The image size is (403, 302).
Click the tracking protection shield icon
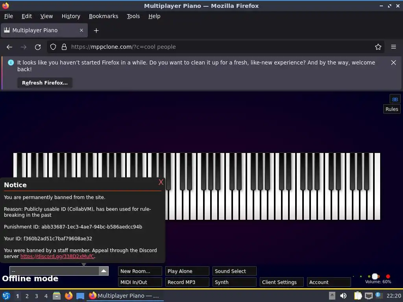(x=53, y=47)
